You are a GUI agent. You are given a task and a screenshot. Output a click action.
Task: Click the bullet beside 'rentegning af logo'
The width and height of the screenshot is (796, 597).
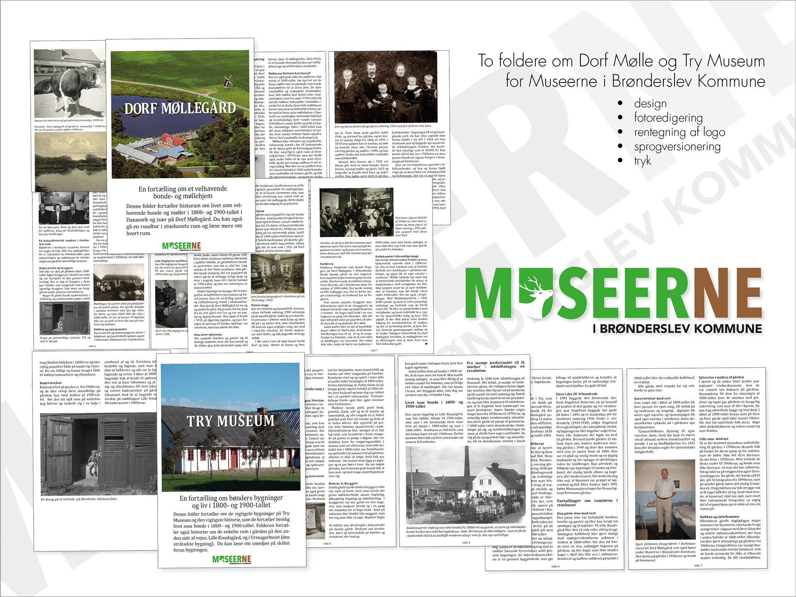click(x=620, y=132)
